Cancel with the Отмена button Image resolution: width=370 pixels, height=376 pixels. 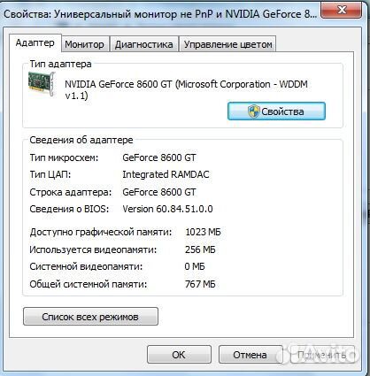[x=250, y=355]
